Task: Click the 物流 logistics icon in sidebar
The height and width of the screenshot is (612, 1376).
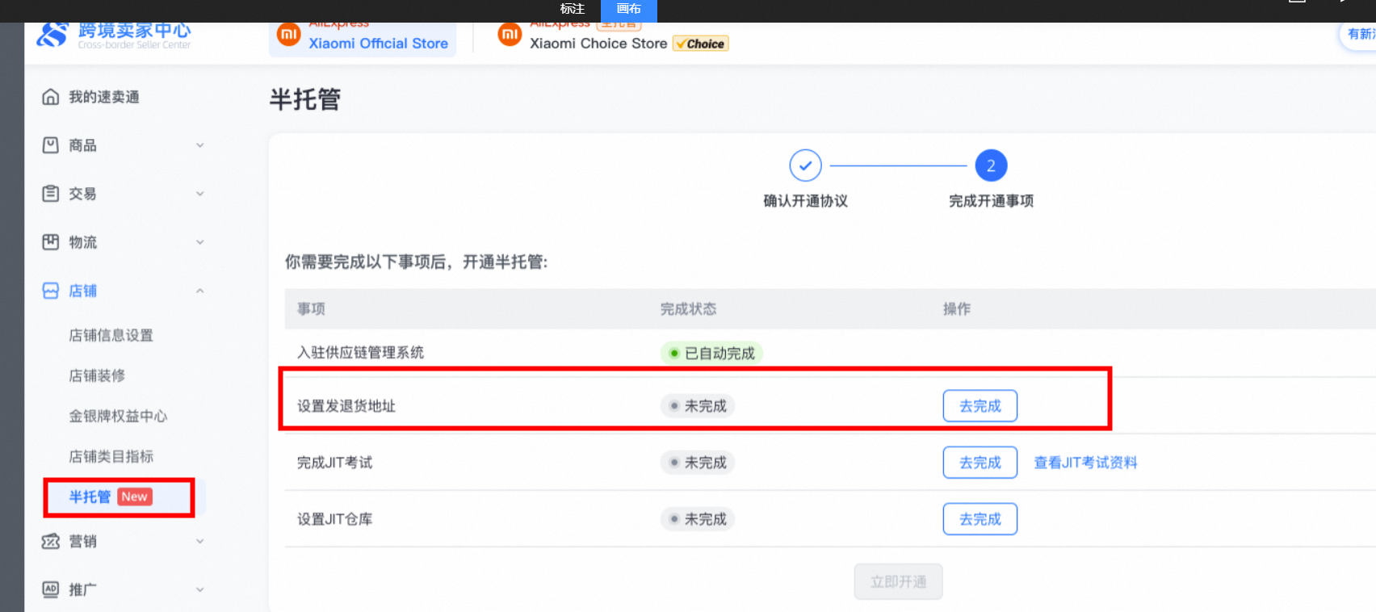Action: (x=50, y=242)
